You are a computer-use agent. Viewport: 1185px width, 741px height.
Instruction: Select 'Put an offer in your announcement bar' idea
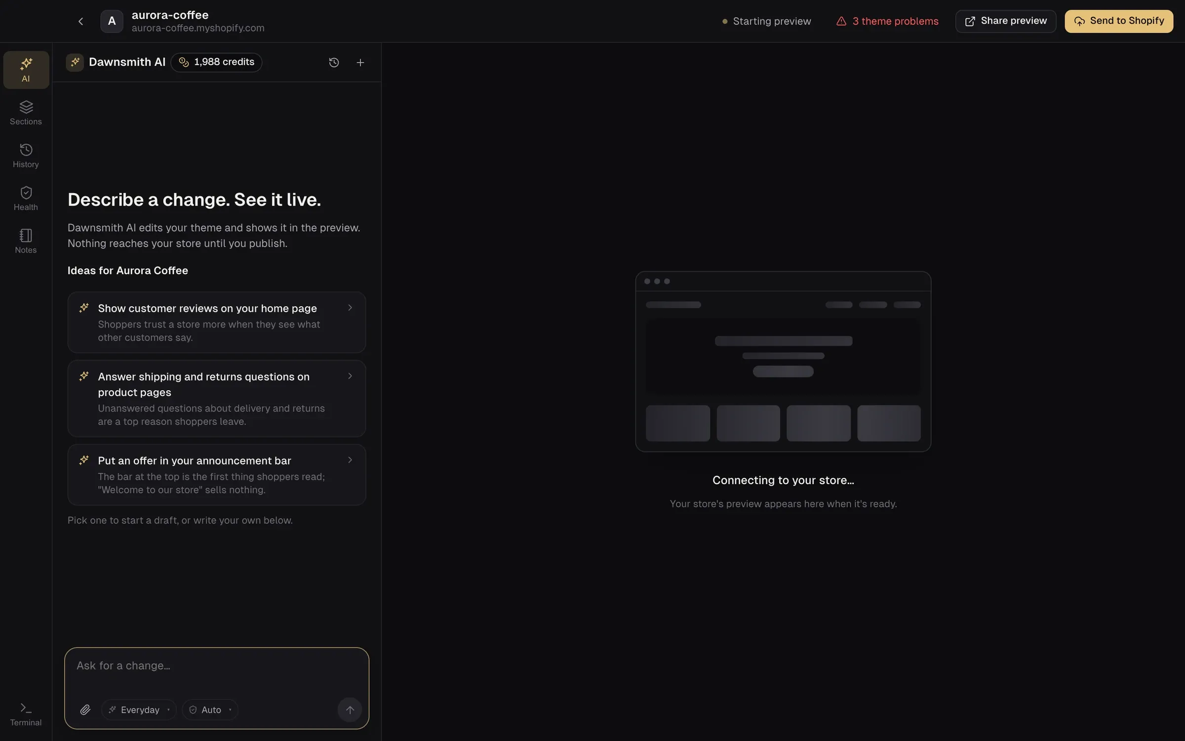click(216, 474)
